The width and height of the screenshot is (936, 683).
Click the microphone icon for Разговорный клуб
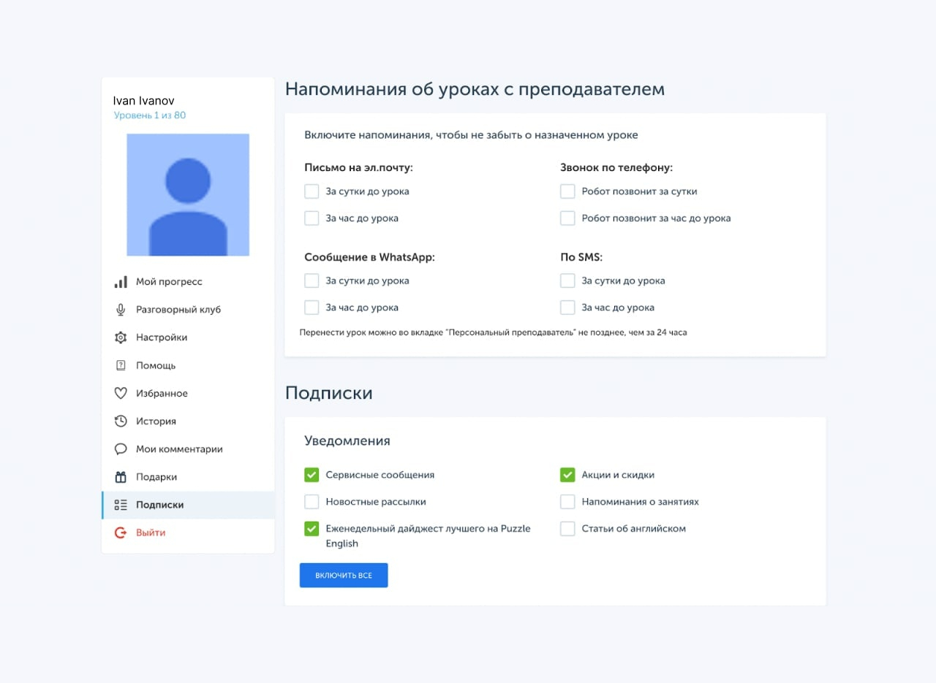click(121, 310)
